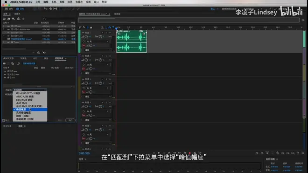Click the 运行 run button
308x173 pixels.
(x=70, y=120)
